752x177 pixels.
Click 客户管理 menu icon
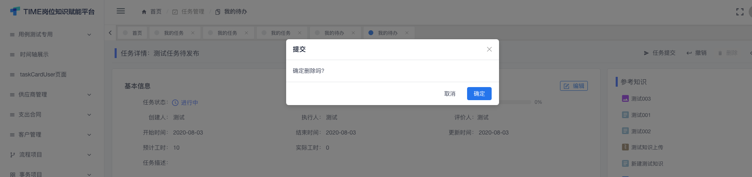pyautogui.click(x=12, y=135)
